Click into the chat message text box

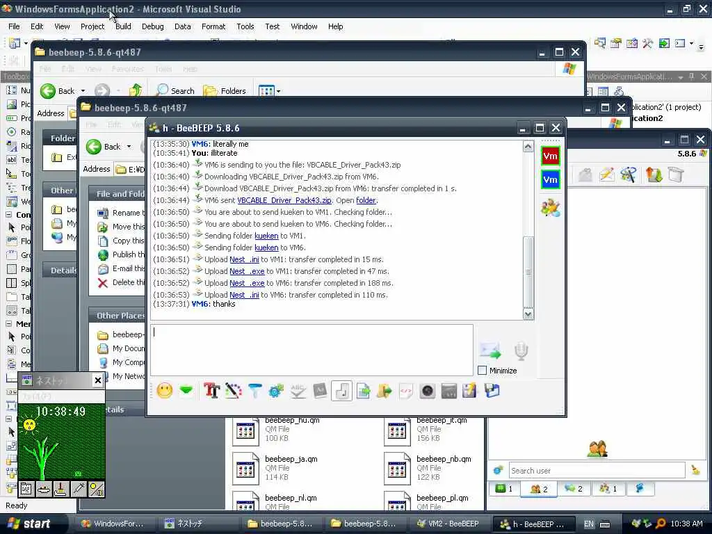[311, 350]
